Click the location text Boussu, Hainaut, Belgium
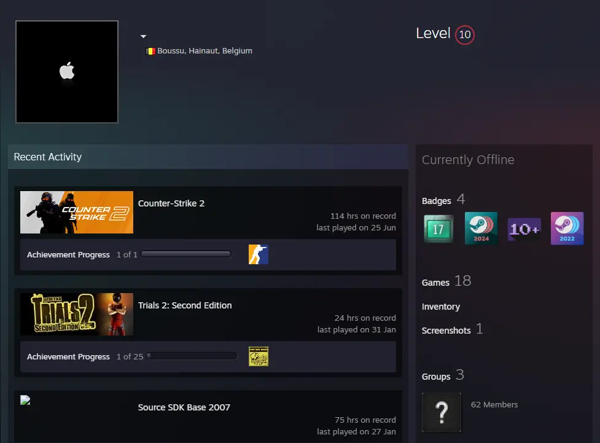600x443 pixels. coord(205,50)
